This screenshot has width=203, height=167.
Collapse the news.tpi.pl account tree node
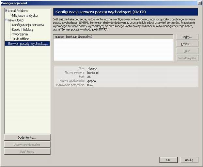pyautogui.click(x=6, y=20)
